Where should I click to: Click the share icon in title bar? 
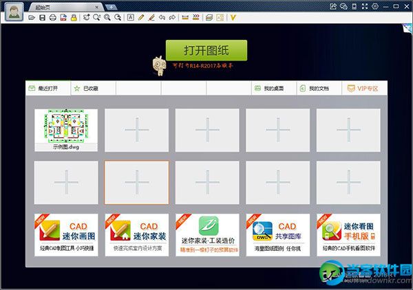333,6
